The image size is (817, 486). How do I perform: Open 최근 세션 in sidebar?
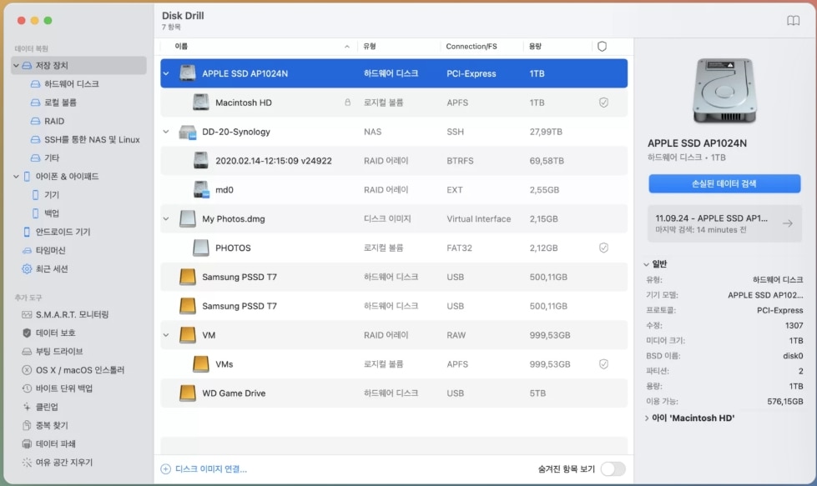pos(52,269)
